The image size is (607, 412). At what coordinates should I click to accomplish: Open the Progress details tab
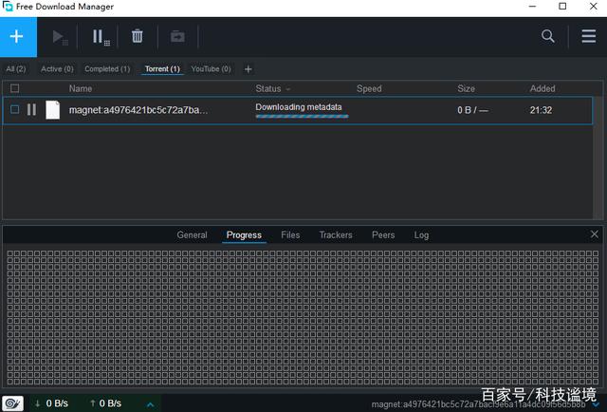pos(244,234)
